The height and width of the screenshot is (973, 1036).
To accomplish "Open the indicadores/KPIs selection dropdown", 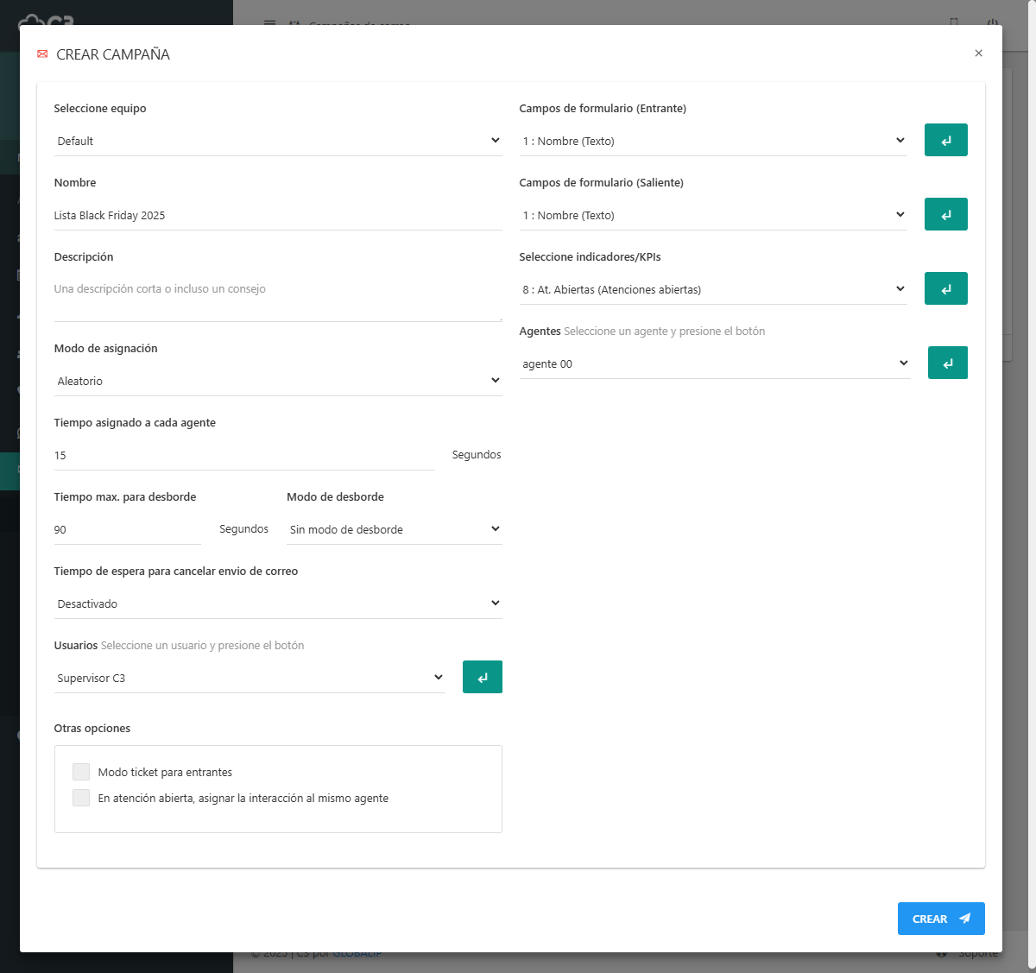I will point(712,289).
